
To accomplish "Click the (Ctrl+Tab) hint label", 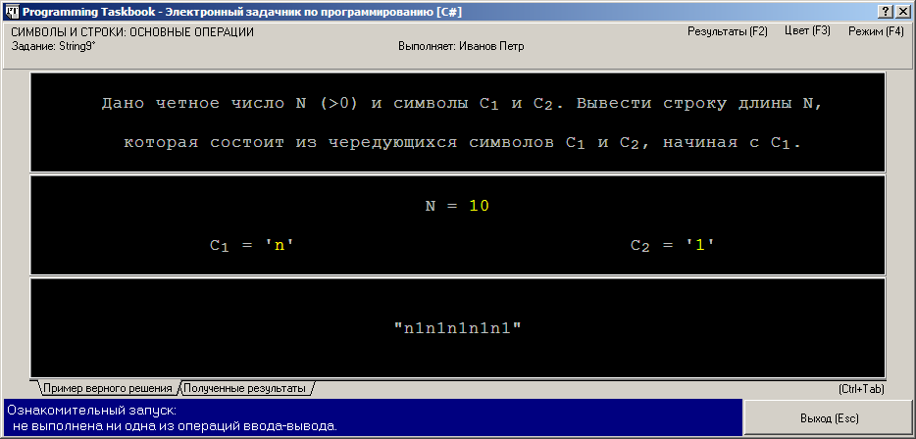I will coord(861,388).
